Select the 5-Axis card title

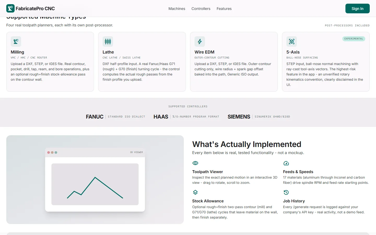pos(293,52)
